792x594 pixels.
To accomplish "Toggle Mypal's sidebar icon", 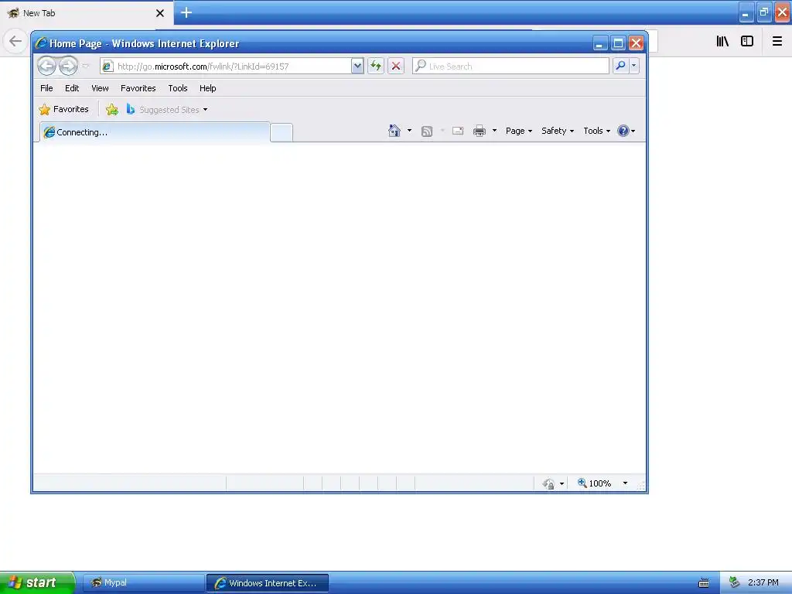I will (747, 41).
